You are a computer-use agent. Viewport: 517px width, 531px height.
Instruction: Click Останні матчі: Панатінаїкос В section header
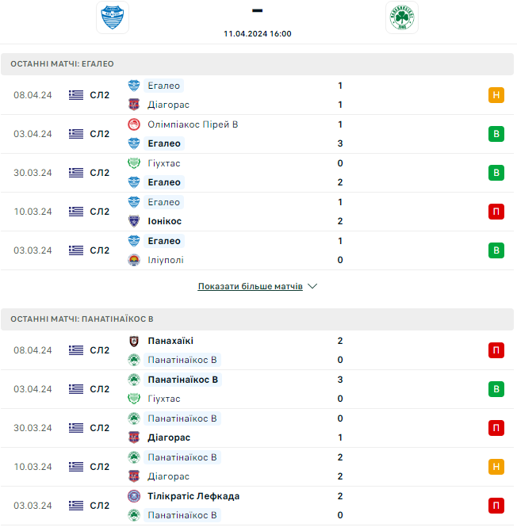(257, 319)
